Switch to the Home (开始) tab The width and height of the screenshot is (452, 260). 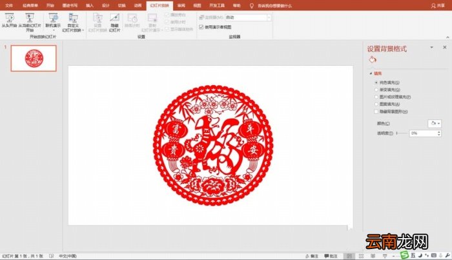[x=50, y=5]
